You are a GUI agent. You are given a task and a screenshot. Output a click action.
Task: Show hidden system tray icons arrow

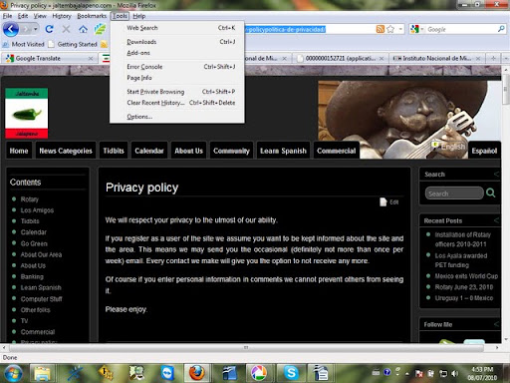(407, 374)
